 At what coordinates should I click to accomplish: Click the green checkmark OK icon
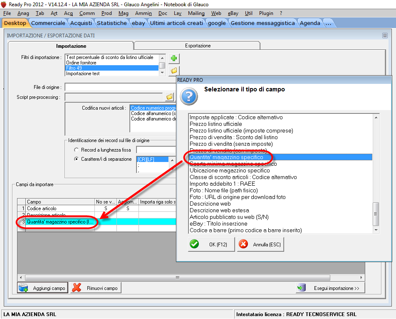pos(194,244)
